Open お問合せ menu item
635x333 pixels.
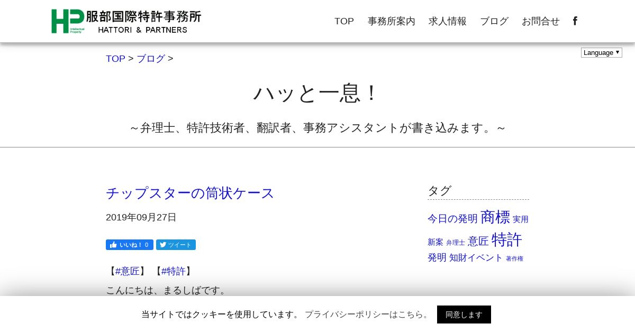pos(541,21)
